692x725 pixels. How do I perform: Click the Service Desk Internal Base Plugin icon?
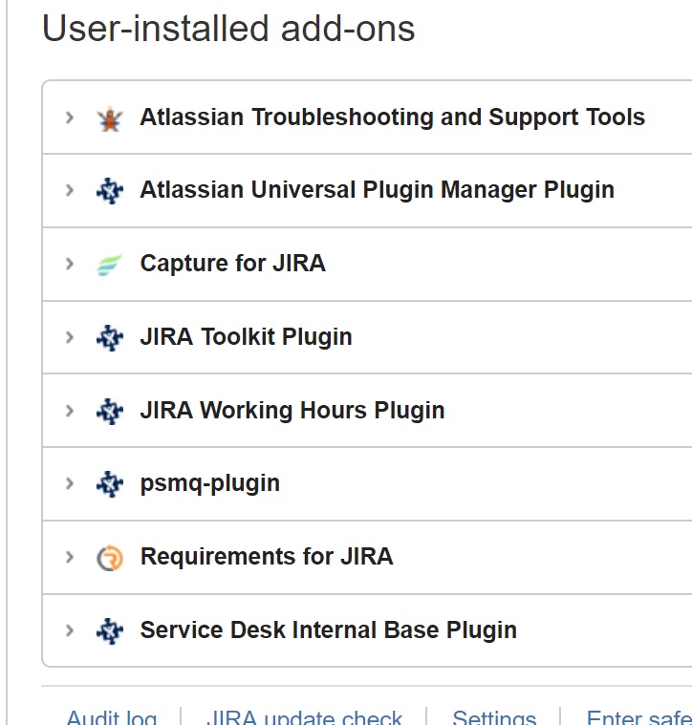click(x=110, y=631)
